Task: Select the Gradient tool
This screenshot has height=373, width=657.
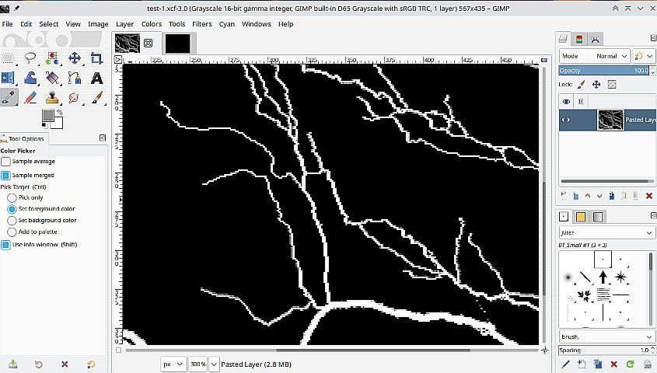Action: pyautogui.click(x=52, y=78)
